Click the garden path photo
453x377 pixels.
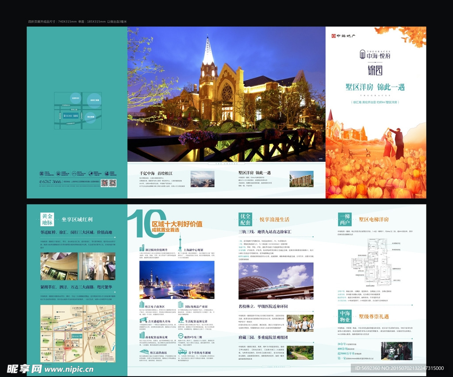point(300,353)
